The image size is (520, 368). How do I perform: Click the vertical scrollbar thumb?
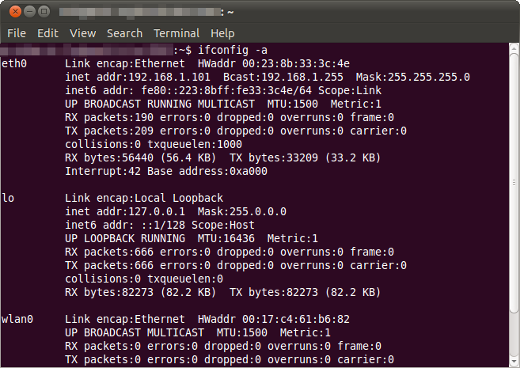[514, 183]
